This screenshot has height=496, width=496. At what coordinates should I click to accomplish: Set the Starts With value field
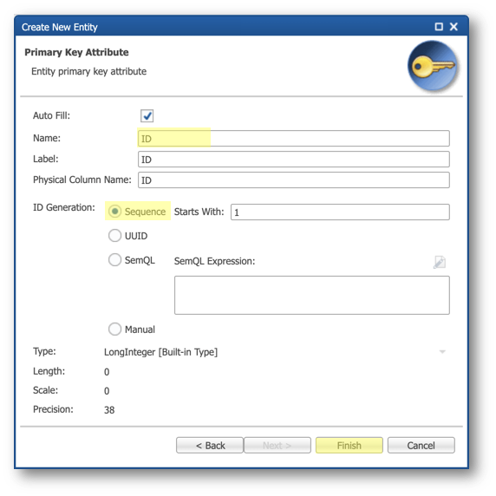[340, 212]
